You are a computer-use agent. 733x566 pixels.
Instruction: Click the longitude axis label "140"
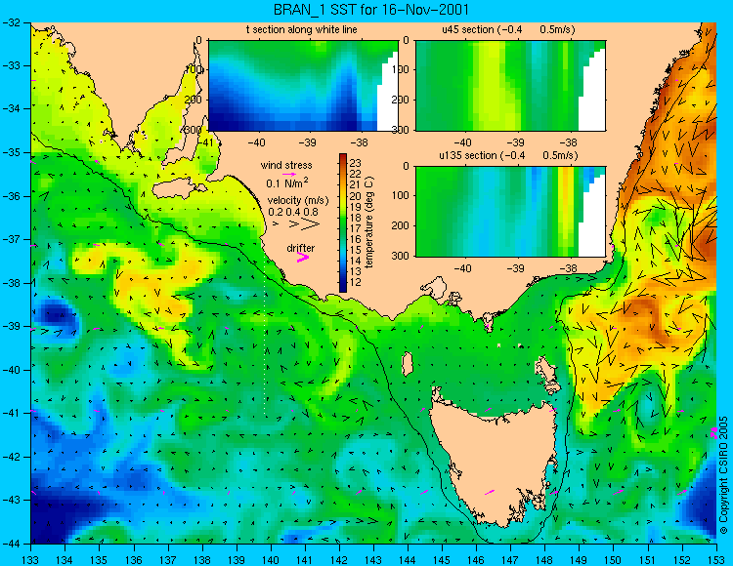(x=271, y=560)
